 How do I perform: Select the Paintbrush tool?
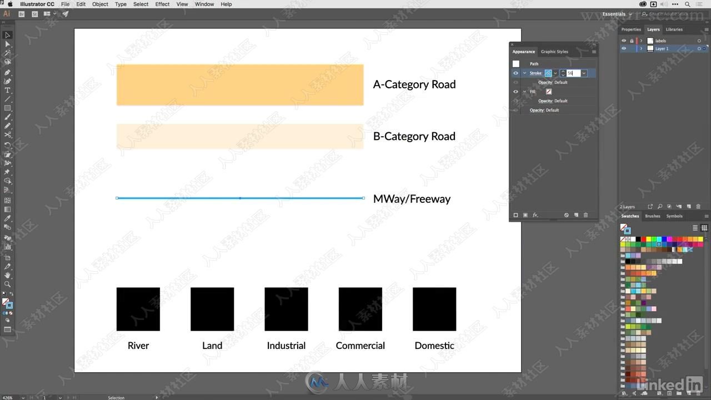pos(7,117)
